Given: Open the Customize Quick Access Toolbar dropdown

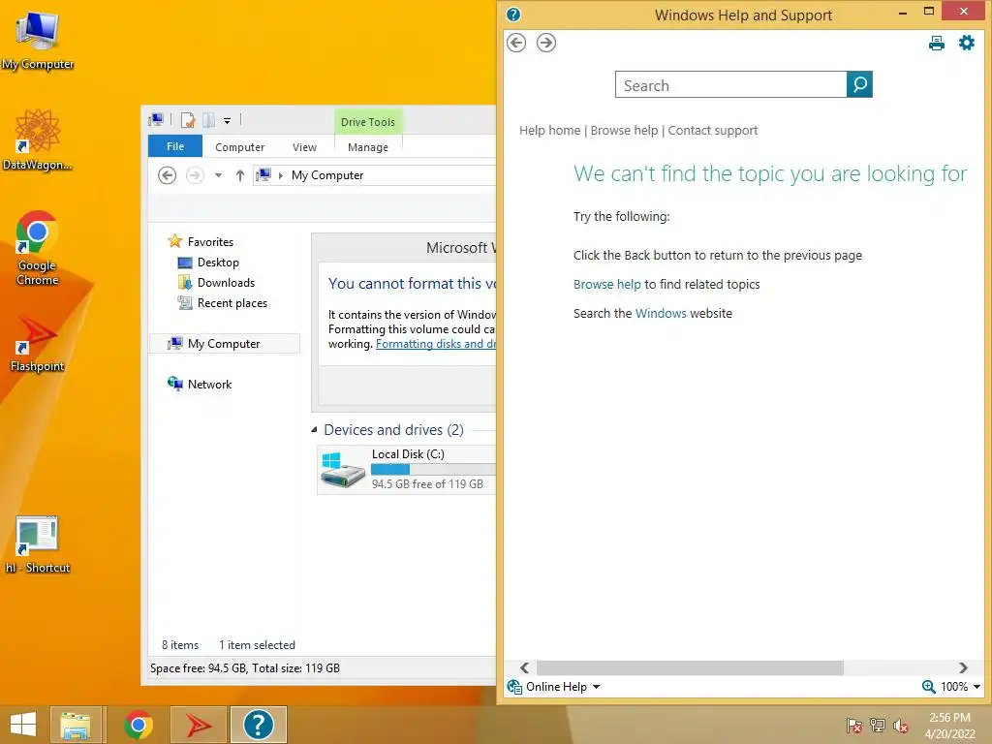Looking at the screenshot, I should (x=227, y=120).
